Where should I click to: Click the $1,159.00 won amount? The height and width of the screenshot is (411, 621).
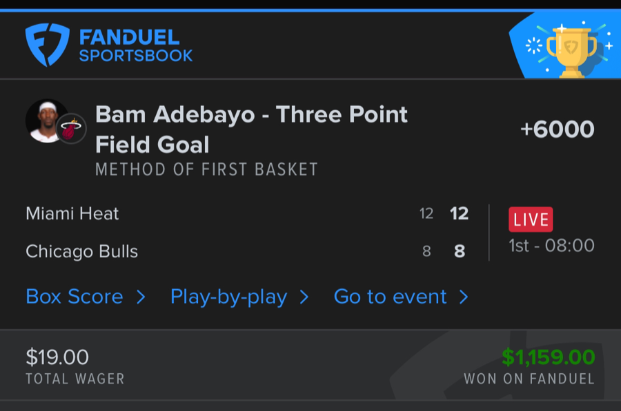point(548,357)
